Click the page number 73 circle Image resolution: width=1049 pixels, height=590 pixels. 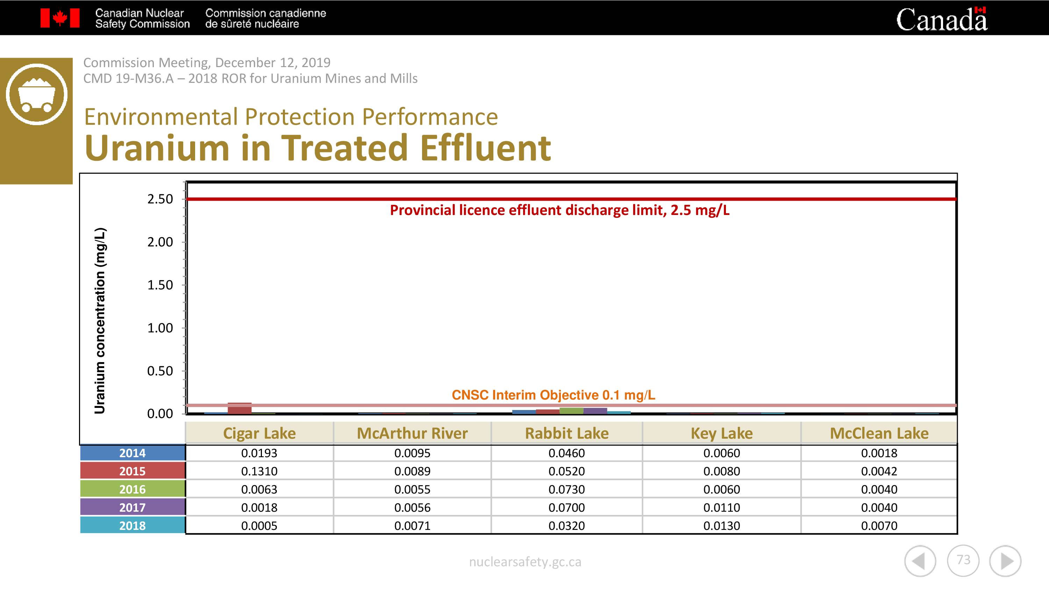[x=963, y=560]
